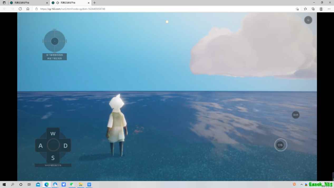The height and width of the screenshot is (188, 334).
Task: Open a new browser tab
Action: (95, 3)
